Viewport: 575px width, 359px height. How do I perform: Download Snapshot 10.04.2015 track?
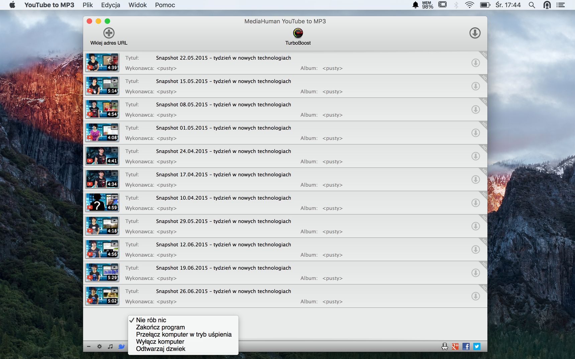475,203
